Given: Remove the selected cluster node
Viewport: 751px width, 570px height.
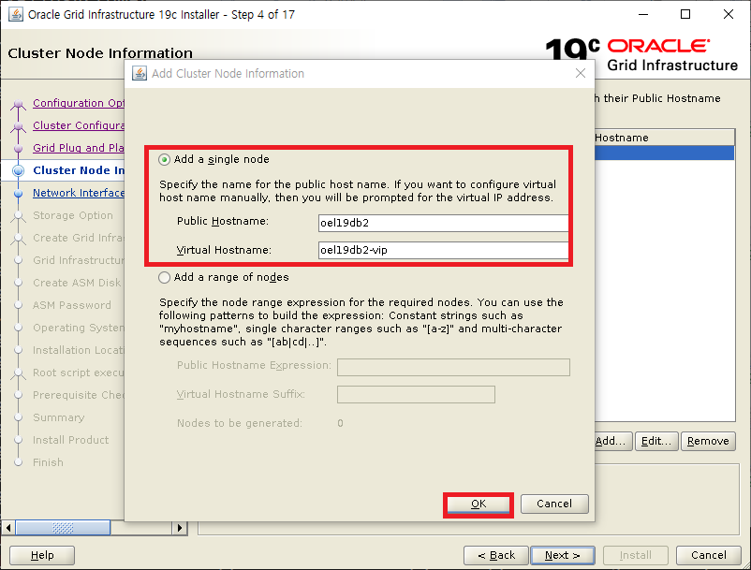Looking at the screenshot, I should [x=708, y=441].
